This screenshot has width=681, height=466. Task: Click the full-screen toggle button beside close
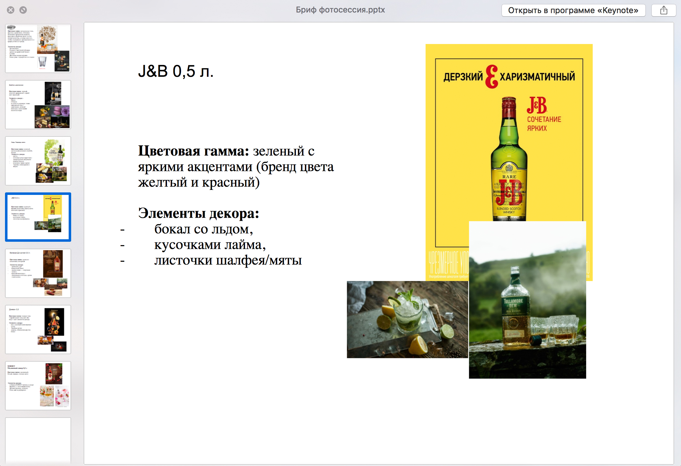click(x=23, y=10)
